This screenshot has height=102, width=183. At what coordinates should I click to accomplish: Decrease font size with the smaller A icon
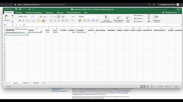click(45, 16)
